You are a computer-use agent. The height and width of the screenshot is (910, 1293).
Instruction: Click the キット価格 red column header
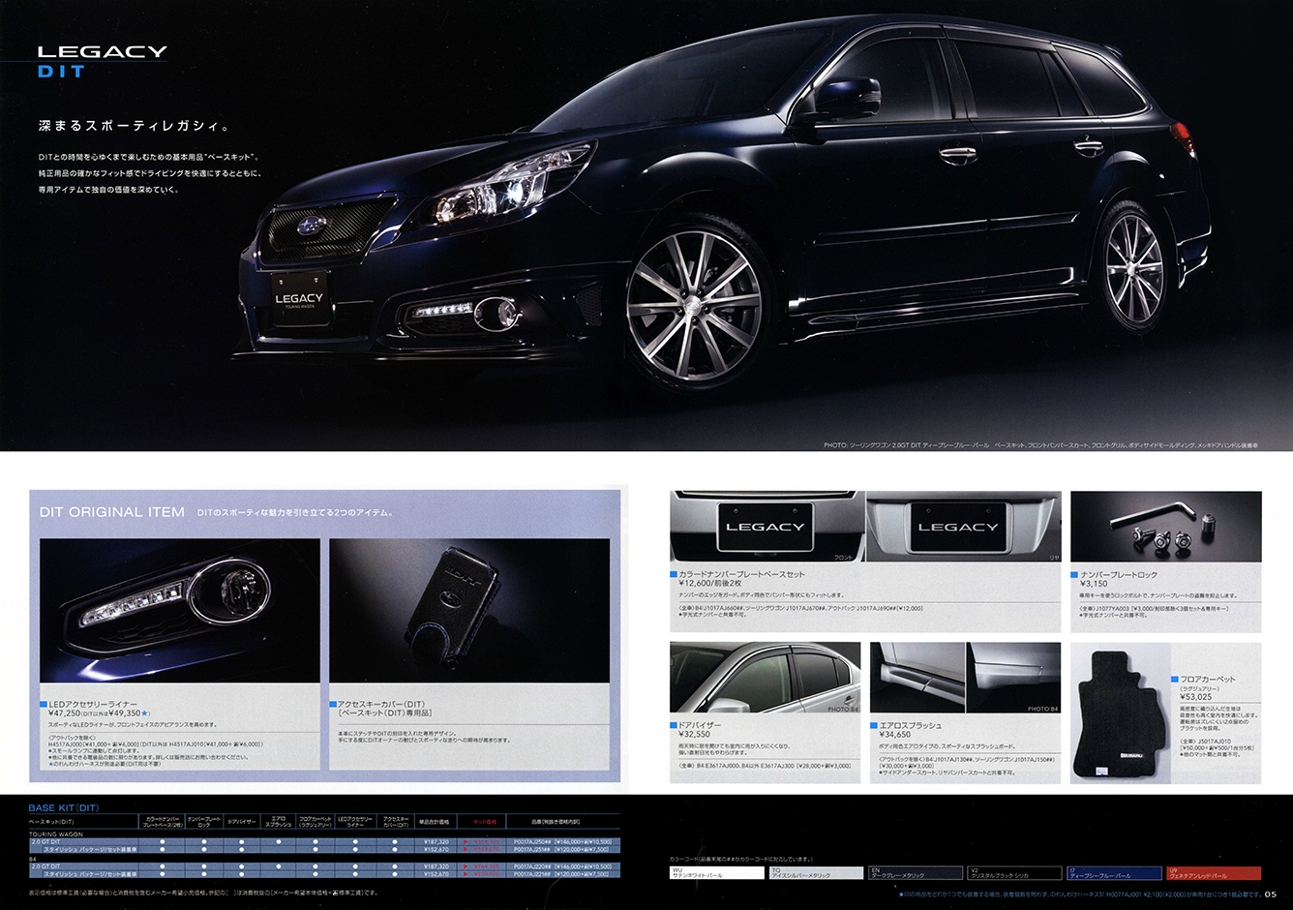pos(485,822)
